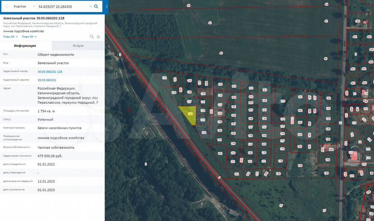Clear the search field with X icon
Viewport: 374px width, 221px height.
point(90,7)
